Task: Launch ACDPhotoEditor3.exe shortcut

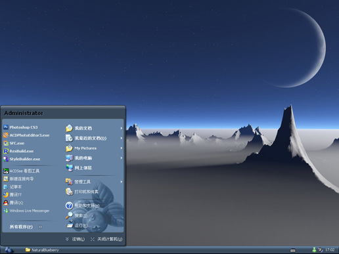Action: pyautogui.click(x=26, y=135)
